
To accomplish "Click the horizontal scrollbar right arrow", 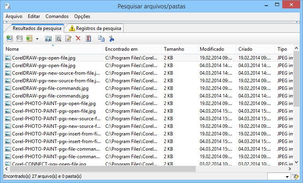I will pos(290,169).
